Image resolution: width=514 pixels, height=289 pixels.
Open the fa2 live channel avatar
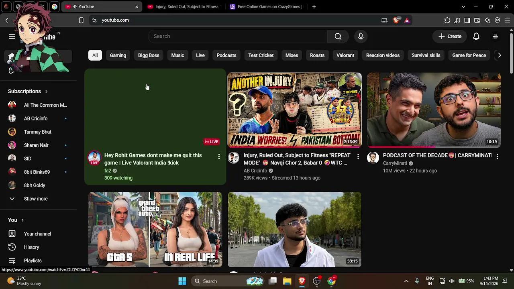pos(94,158)
